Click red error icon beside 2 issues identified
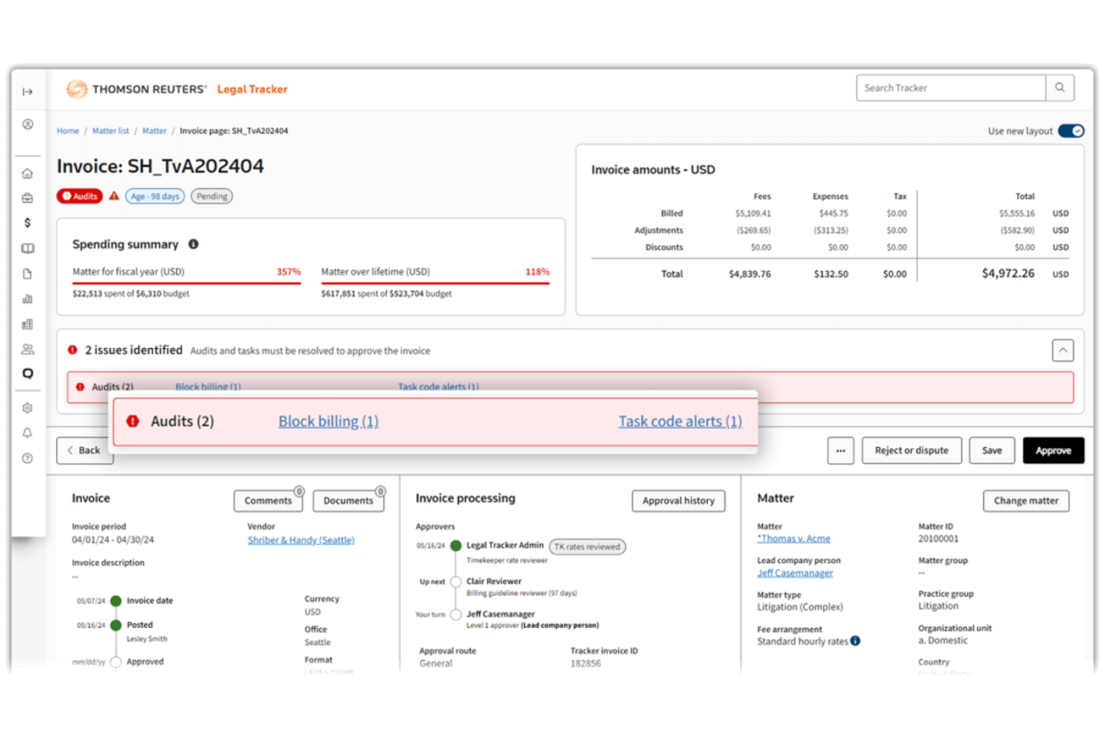 click(x=72, y=350)
